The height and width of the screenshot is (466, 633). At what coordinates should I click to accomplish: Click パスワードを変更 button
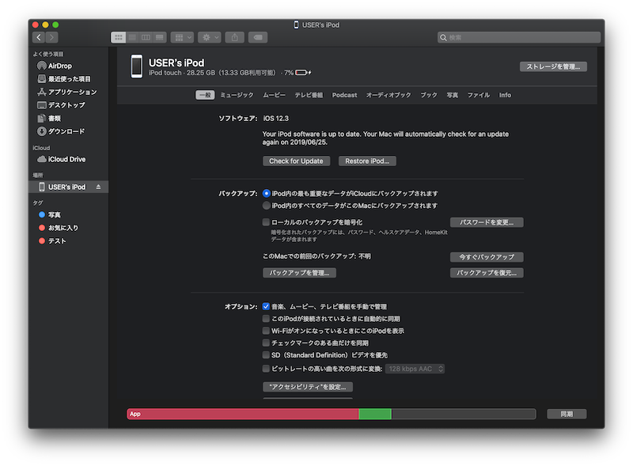point(487,222)
